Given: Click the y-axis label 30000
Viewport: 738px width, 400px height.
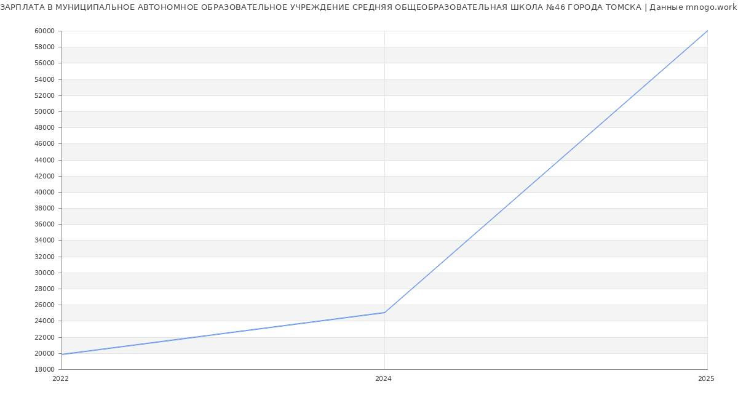Looking at the screenshot, I should (45, 273).
